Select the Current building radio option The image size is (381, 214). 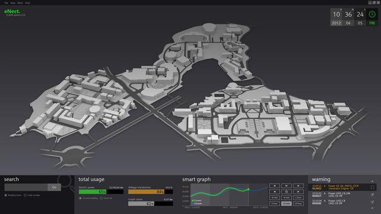80,198
